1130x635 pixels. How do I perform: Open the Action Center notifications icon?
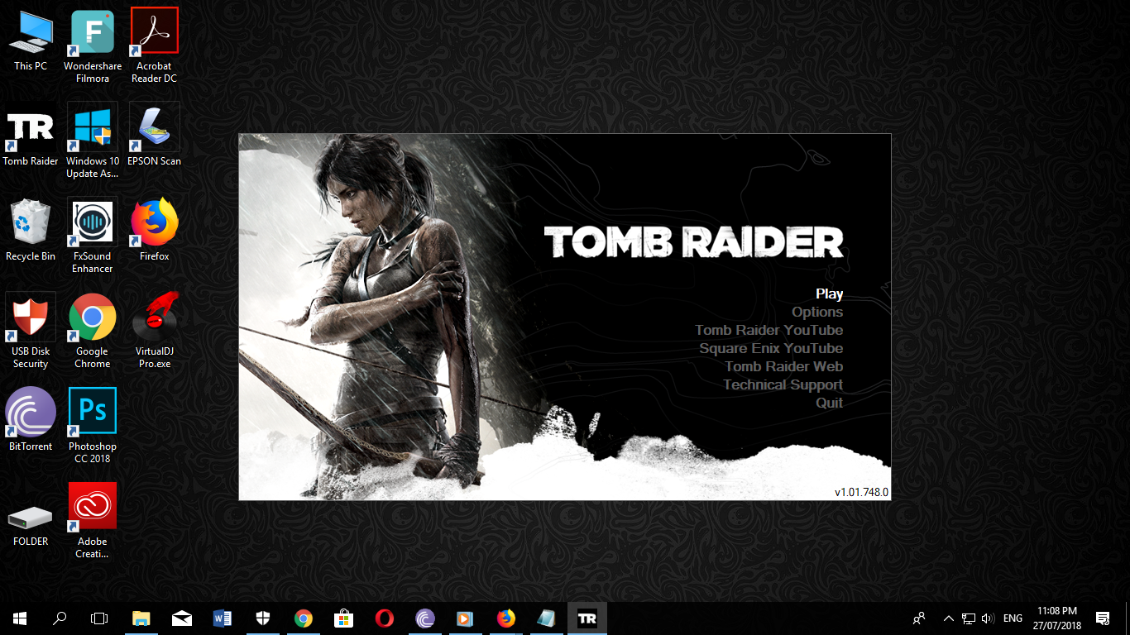[1102, 618]
